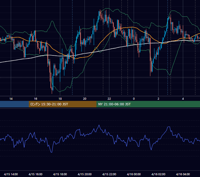
Task: Click the 4/16 00:00 date label
Action: [x=134, y=174]
